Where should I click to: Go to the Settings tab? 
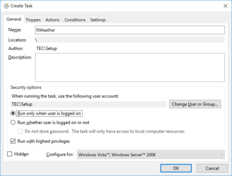pyautogui.click(x=98, y=20)
